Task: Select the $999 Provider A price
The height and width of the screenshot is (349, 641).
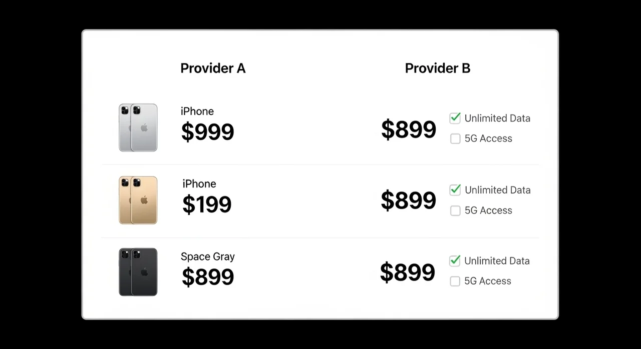Action: point(207,132)
